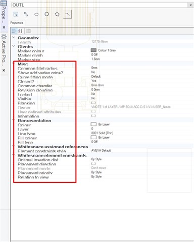The width and height of the screenshot is (194, 242).
Task: Close the Active Pro... side tab
Action: [x=4, y=70]
